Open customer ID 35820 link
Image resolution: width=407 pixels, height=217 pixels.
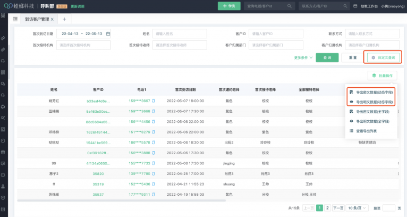click(98, 173)
